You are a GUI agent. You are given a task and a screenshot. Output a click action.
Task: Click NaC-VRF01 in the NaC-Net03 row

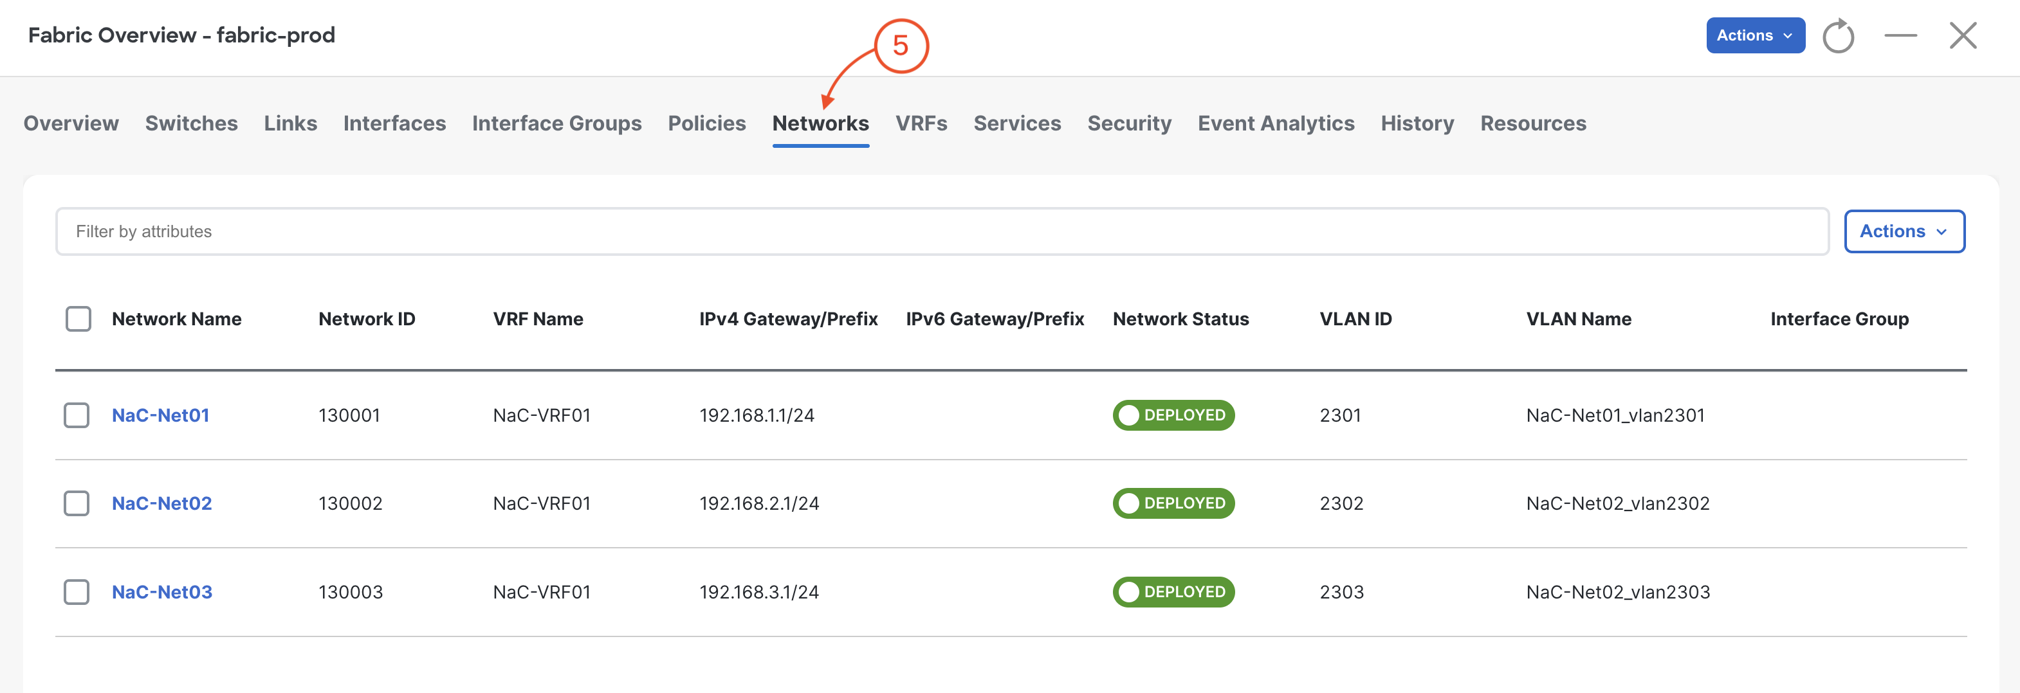coord(542,592)
